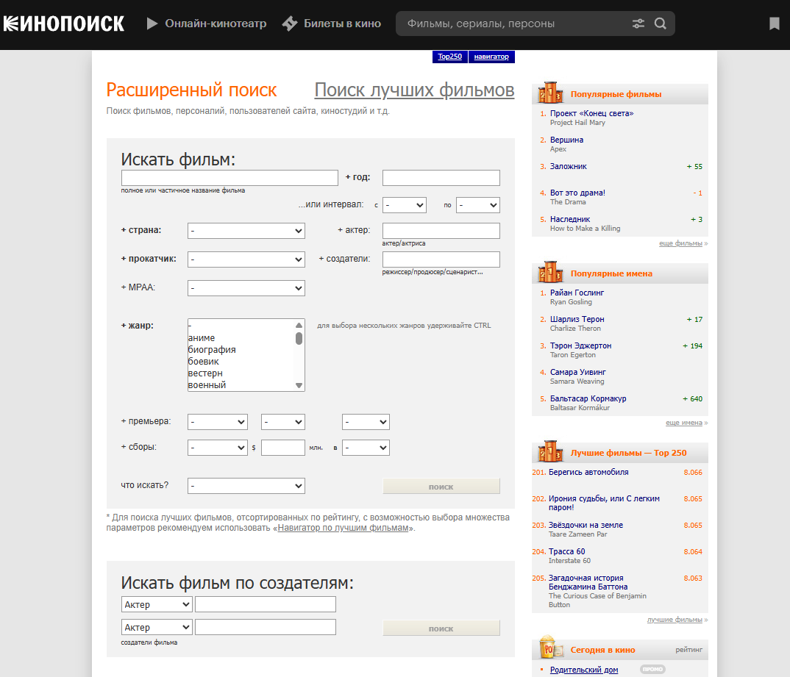Open the interval start year dropdown

pos(405,205)
